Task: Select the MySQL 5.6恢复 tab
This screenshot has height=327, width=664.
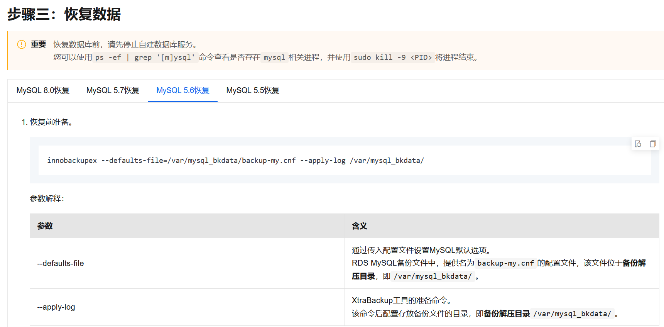Action: [182, 90]
